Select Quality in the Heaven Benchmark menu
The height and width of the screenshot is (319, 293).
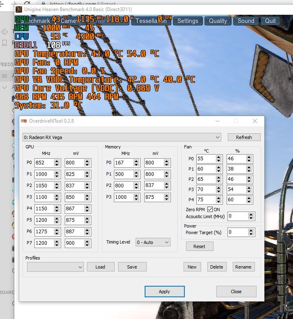coord(218,21)
